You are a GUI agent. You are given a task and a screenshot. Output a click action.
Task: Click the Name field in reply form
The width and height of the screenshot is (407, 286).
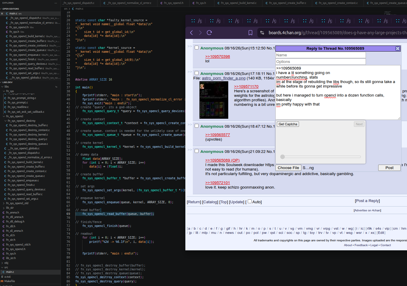click(x=321, y=55)
